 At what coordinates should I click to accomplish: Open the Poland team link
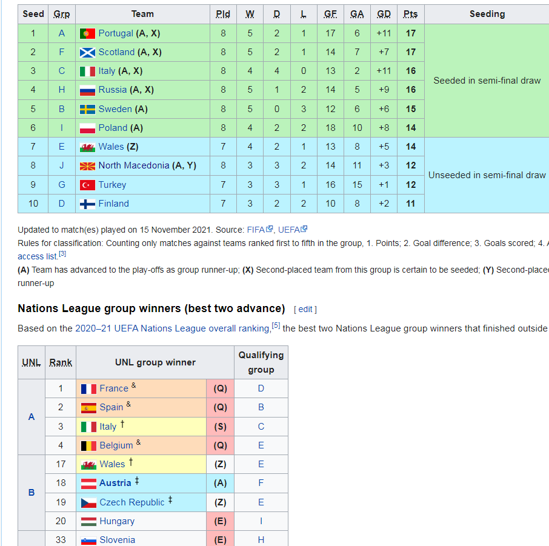[x=113, y=128]
